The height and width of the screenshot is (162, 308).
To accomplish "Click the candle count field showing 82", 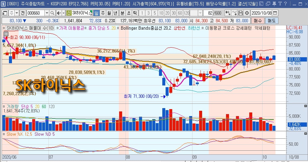I will [x=208, y=13].
